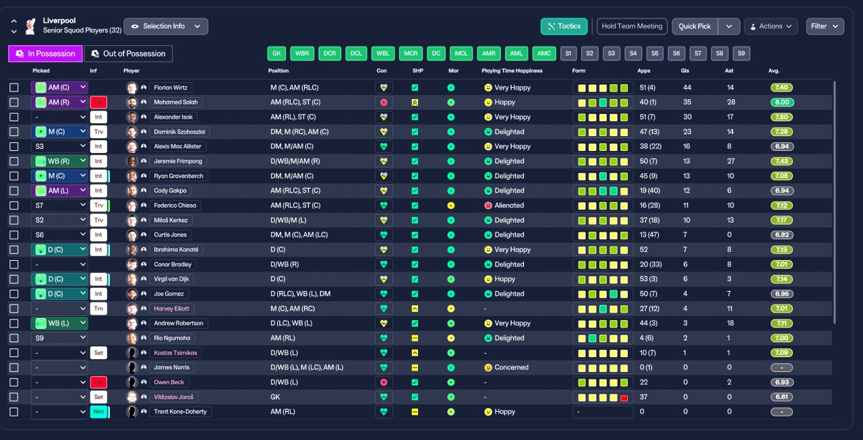863x440 pixels.
Task: Click Florian Wirtz's portrait thumbnail
Action: (x=131, y=88)
